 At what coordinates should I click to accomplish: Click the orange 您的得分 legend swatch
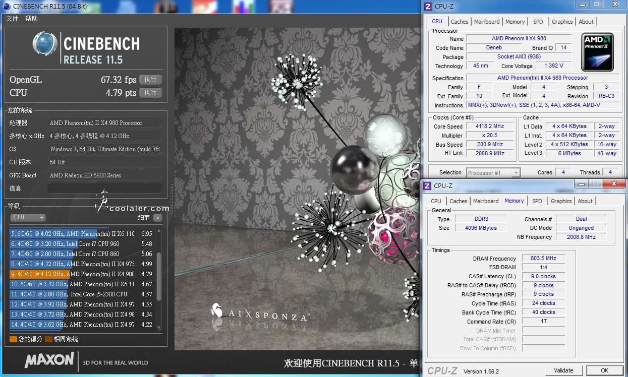tap(13, 339)
